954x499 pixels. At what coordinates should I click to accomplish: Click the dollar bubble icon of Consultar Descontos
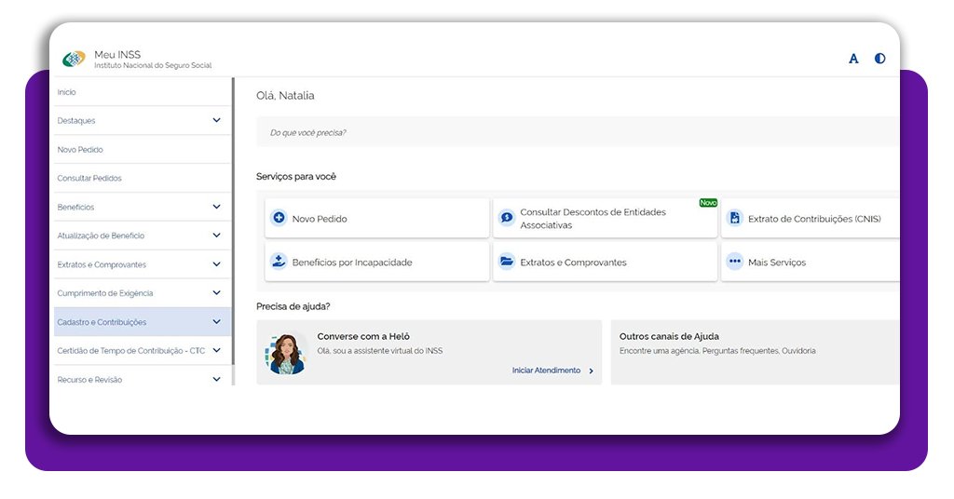pyautogui.click(x=506, y=218)
